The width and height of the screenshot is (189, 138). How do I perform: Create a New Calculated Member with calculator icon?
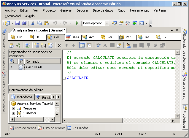(37, 45)
